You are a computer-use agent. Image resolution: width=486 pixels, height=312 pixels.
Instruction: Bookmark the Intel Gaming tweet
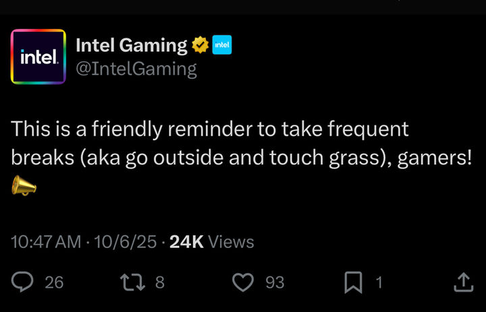352,282
